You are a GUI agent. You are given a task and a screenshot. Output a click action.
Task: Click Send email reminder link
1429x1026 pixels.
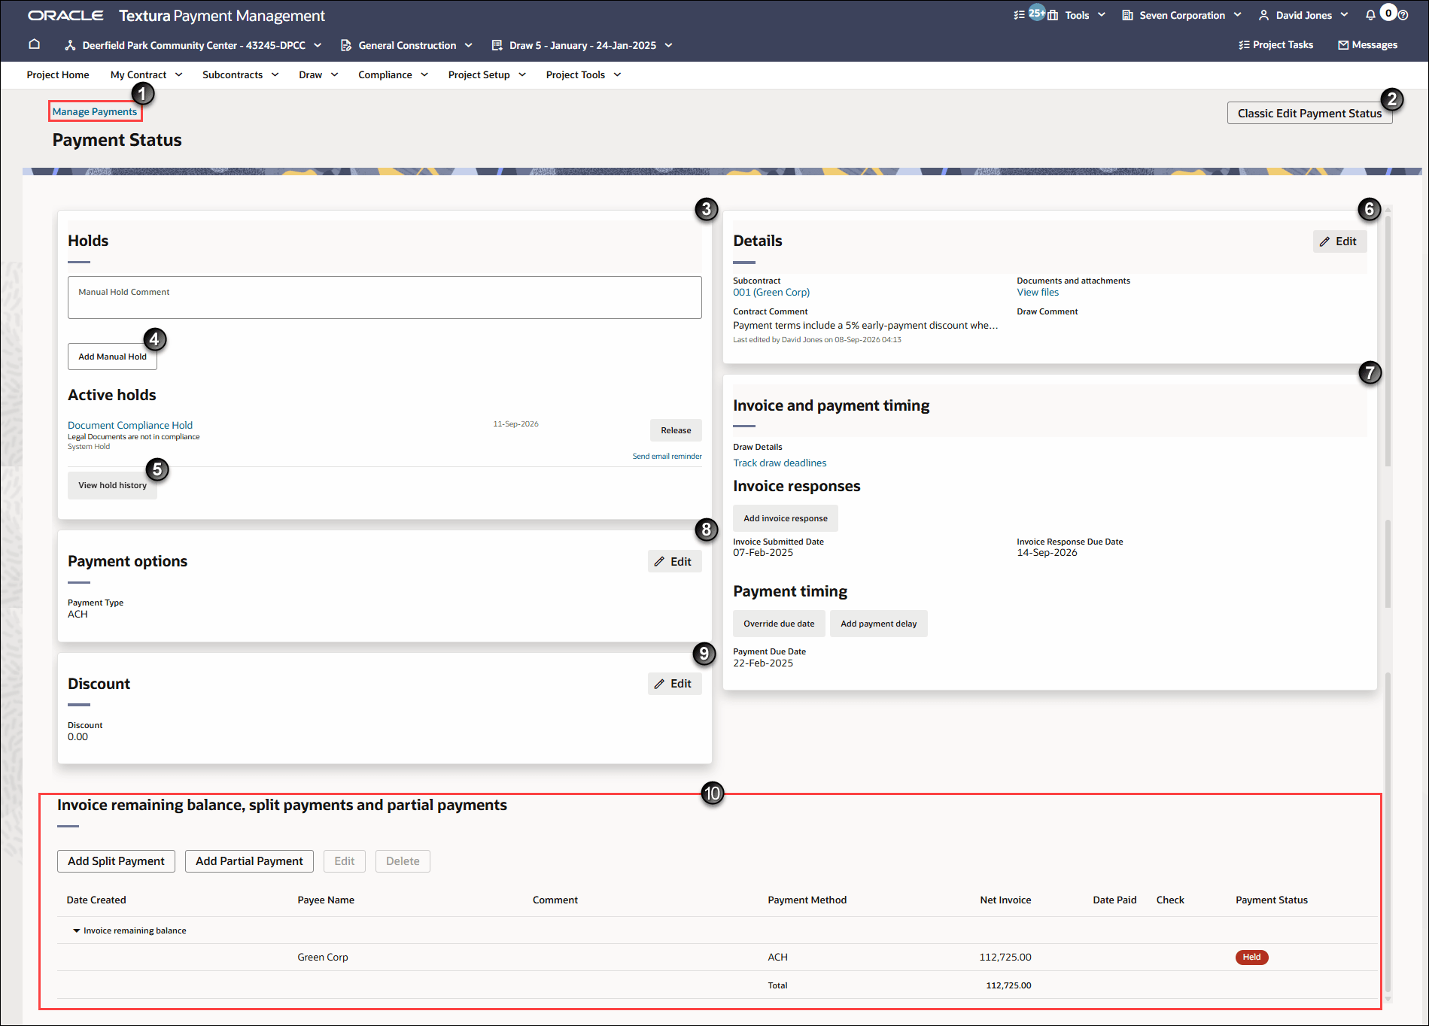pos(667,456)
